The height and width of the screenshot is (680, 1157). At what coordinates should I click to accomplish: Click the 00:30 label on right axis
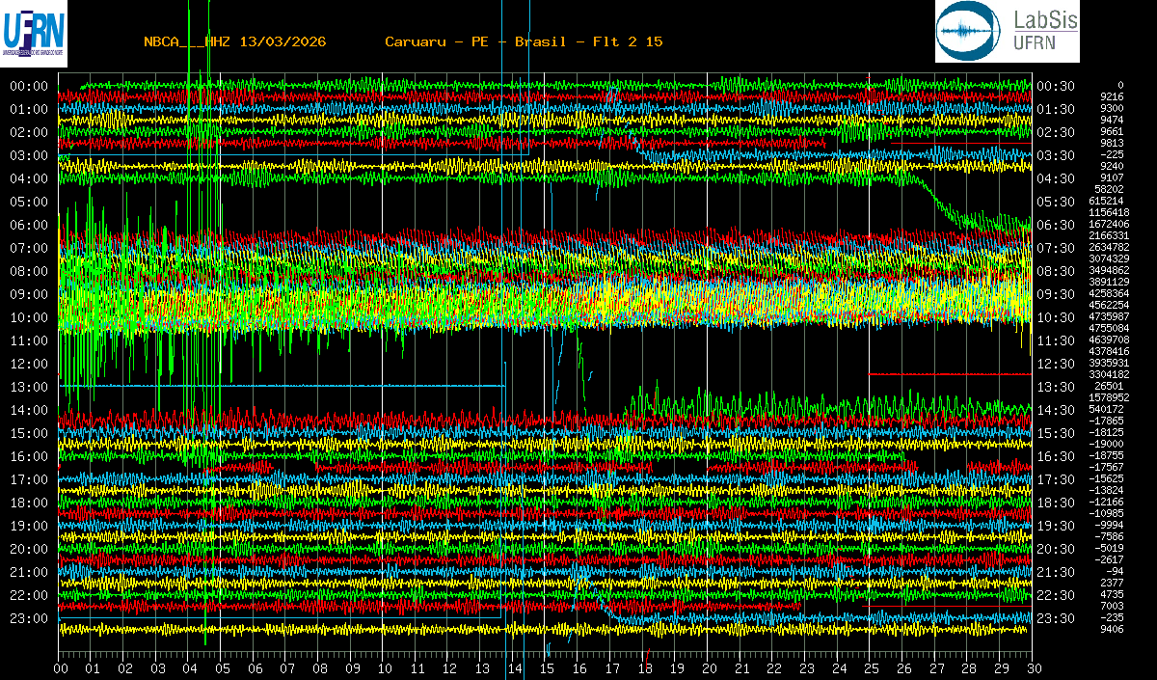point(1055,86)
